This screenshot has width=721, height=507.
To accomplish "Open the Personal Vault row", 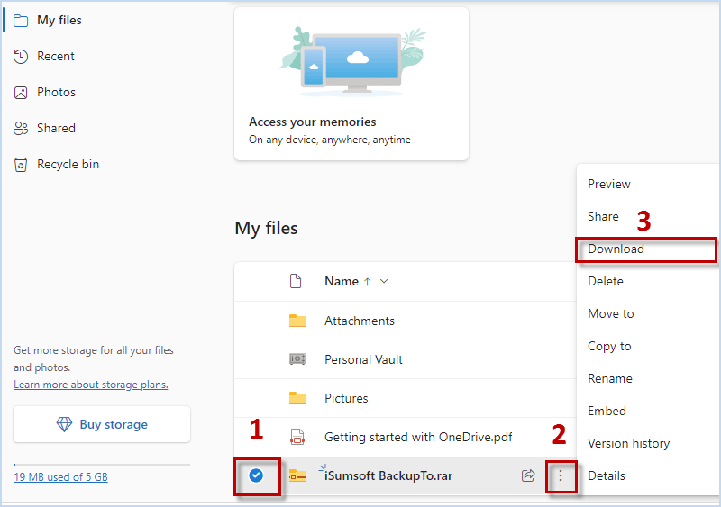I will (363, 359).
